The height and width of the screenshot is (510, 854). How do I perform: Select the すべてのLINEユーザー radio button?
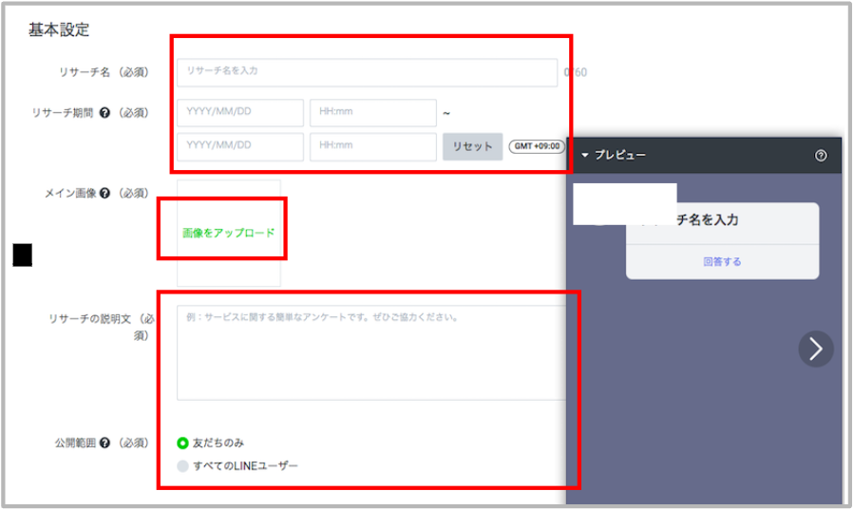pyautogui.click(x=182, y=466)
